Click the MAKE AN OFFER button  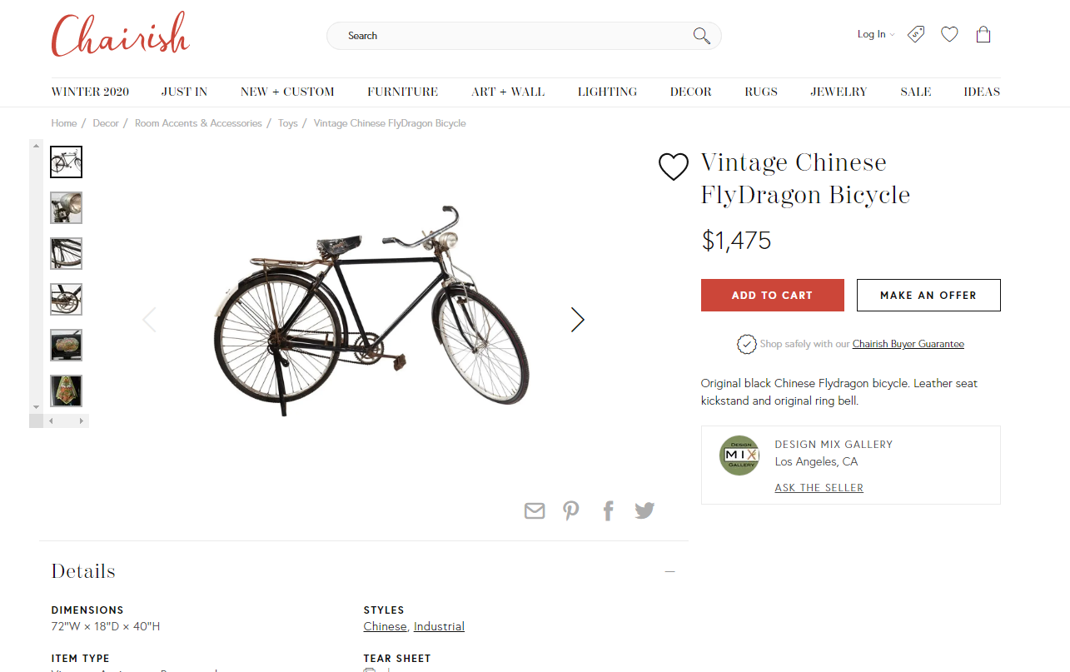928,296
